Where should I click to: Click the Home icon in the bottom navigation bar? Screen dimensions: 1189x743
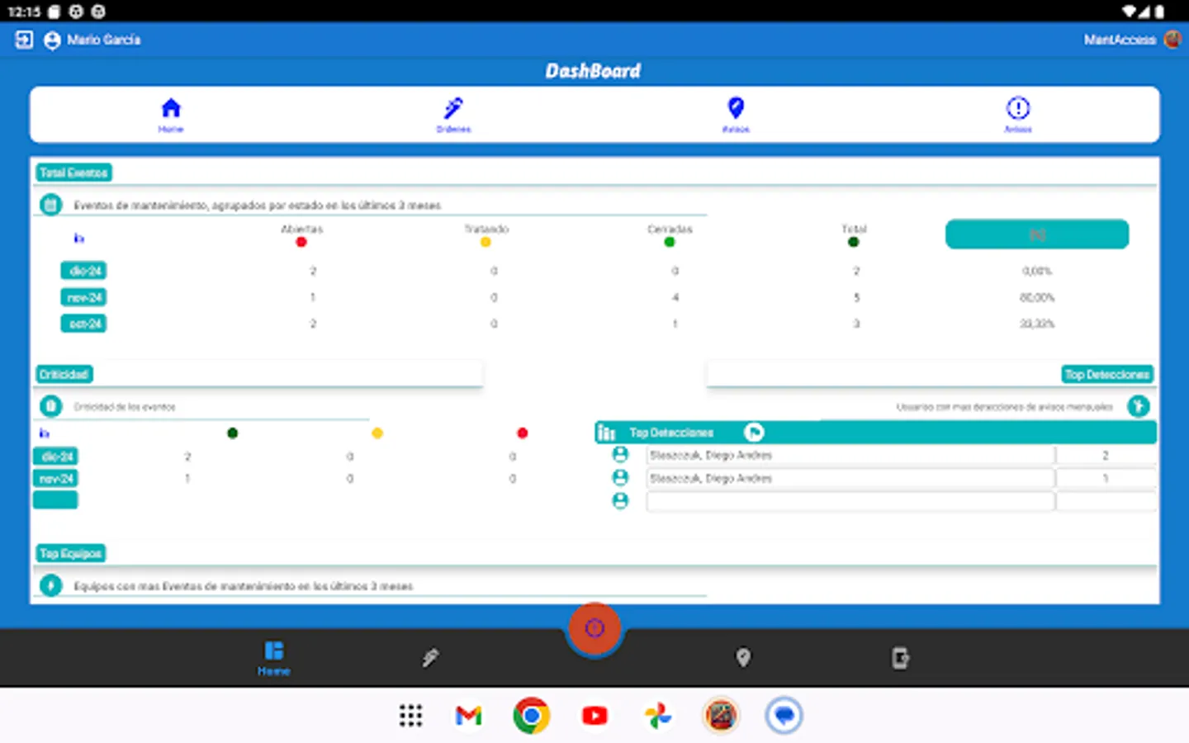pos(273,651)
